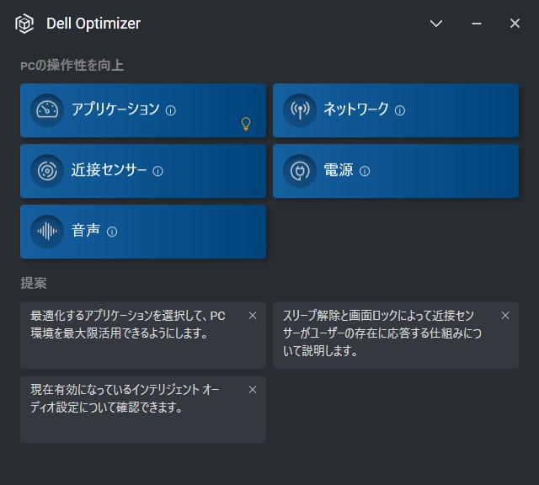This screenshot has height=485, width=539.
Task: Click the yellow lightbulb suggestion icon
Action: (246, 124)
